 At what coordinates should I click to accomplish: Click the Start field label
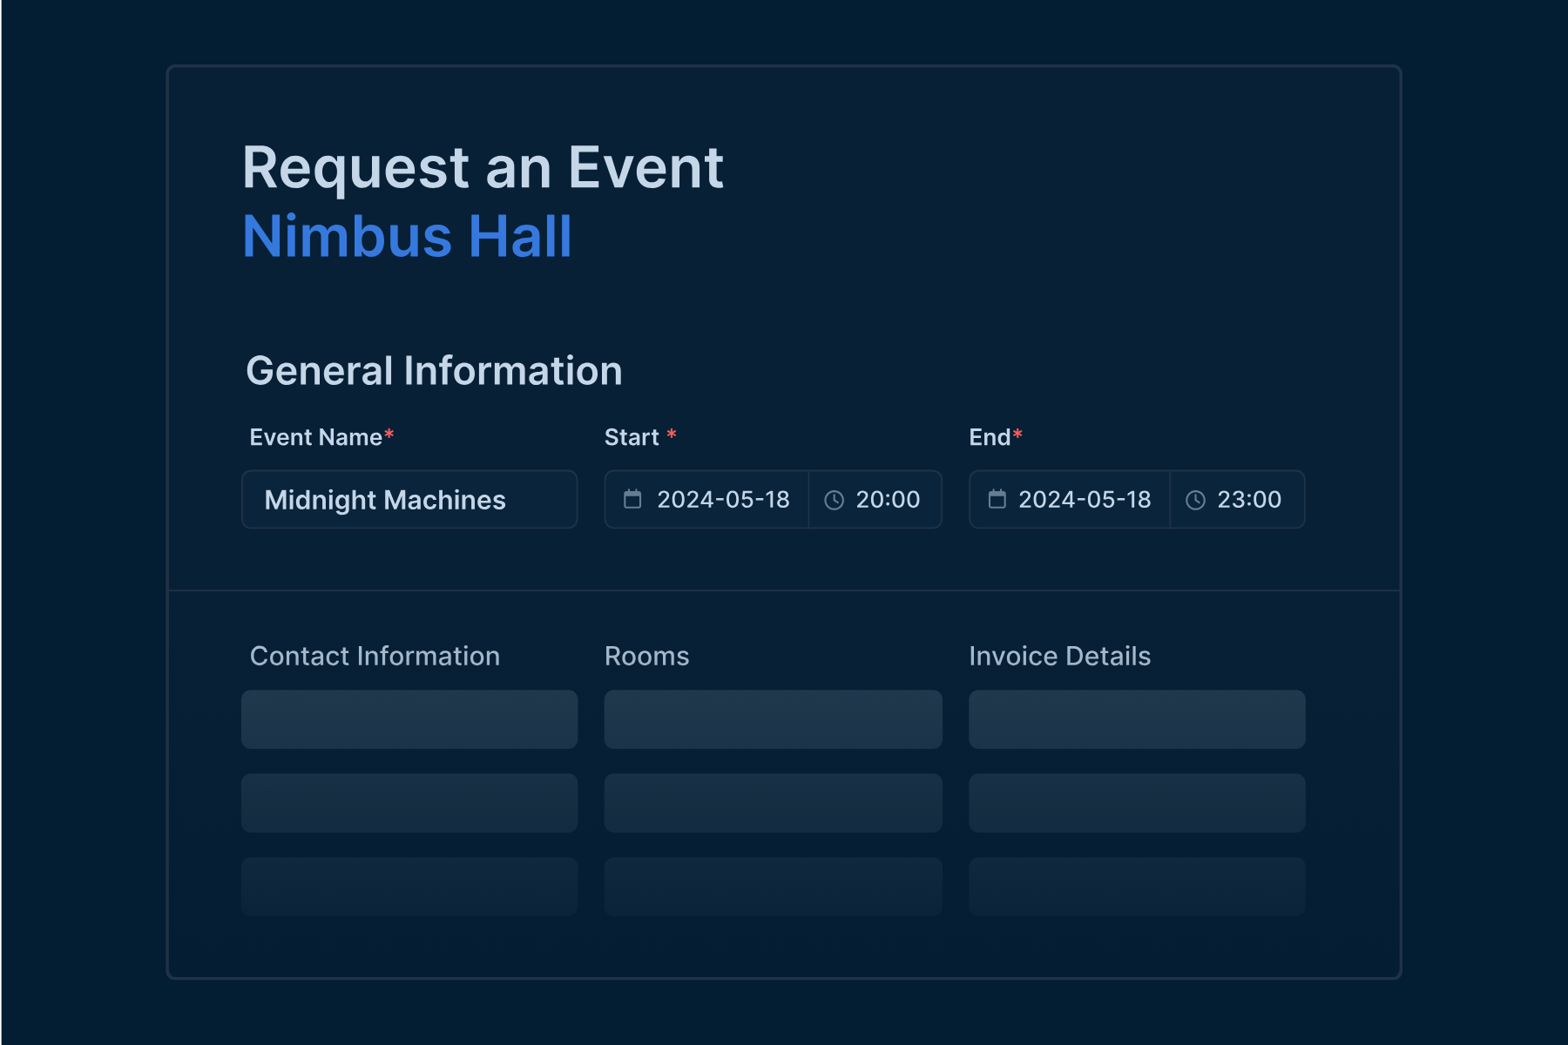tap(632, 437)
